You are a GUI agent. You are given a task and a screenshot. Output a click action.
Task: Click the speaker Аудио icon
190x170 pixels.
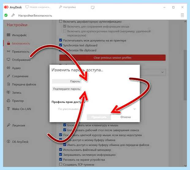[x=9, y=68]
